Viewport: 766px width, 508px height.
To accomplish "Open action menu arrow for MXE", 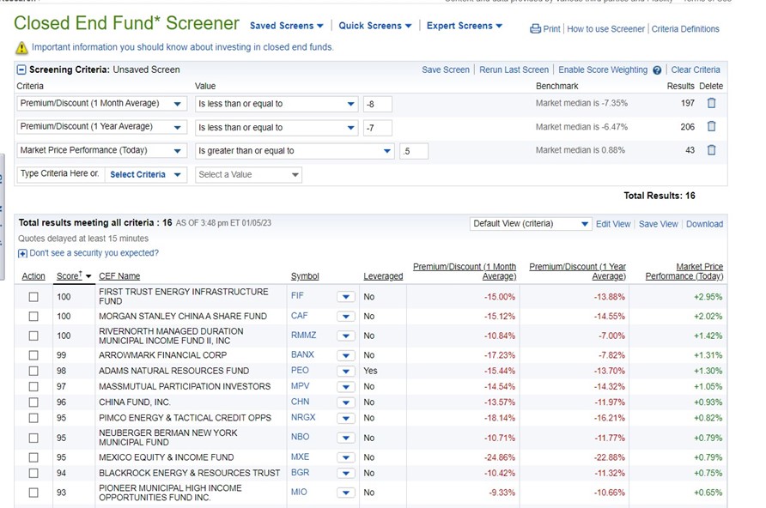I will tap(346, 457).
